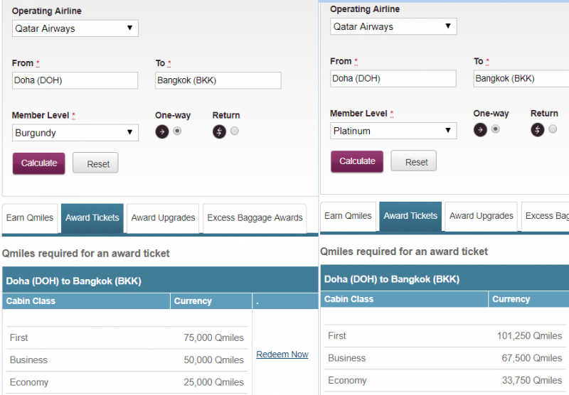Click the To field with Bangkok in the Platinum panel

point(521,79)
